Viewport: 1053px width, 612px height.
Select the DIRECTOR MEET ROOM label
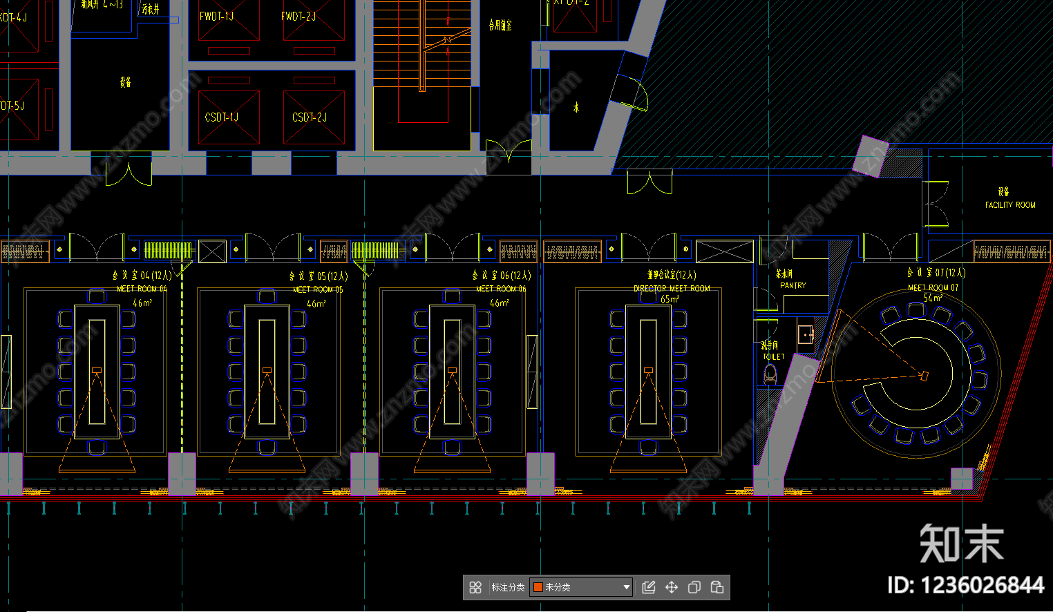point(672,288)
